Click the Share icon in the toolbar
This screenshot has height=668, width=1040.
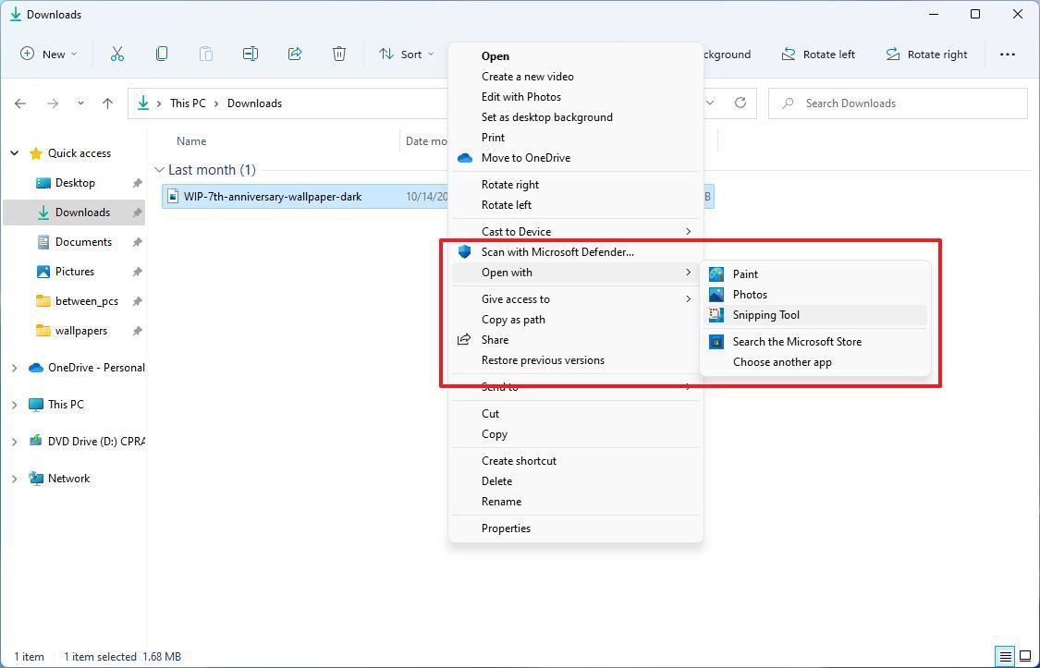tap(295, 54)
